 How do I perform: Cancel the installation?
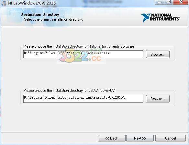(171, 138)
